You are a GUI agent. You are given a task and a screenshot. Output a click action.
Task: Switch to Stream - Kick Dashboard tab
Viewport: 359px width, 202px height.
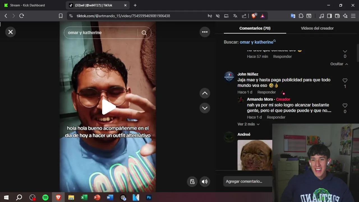tap(27, 5)
